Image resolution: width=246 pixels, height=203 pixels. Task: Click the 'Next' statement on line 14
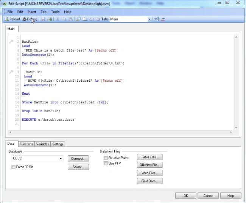pos(26,94)
